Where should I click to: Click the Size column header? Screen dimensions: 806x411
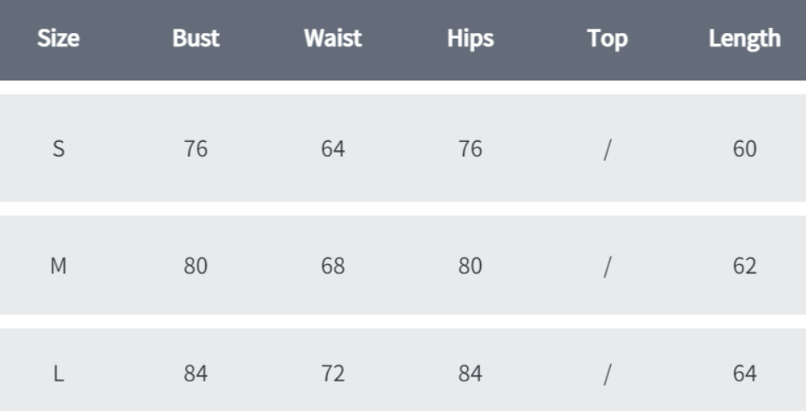[58, 38]
